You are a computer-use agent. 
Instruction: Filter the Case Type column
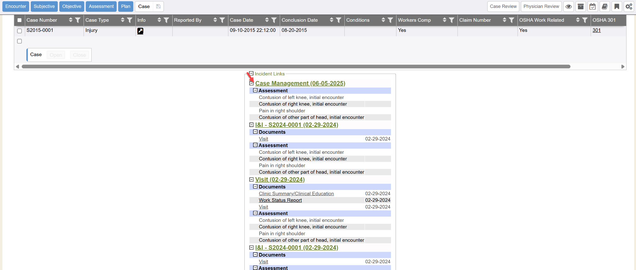click(x=130, y=20)
